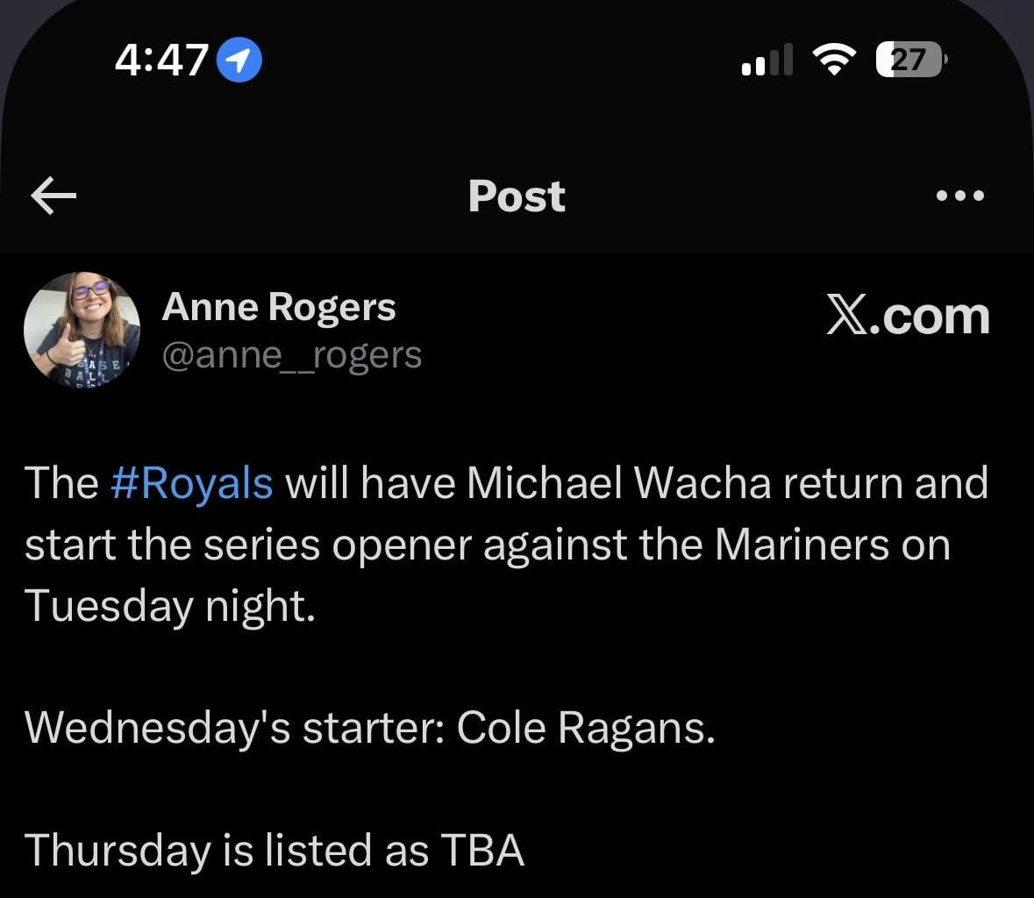Tap Anne Rogers' profile picture
The width and height of the screenshot is (1034, 898).
[x=83, y=330]
